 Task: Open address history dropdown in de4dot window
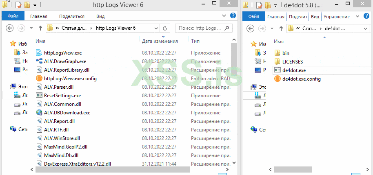pos(366,29)
